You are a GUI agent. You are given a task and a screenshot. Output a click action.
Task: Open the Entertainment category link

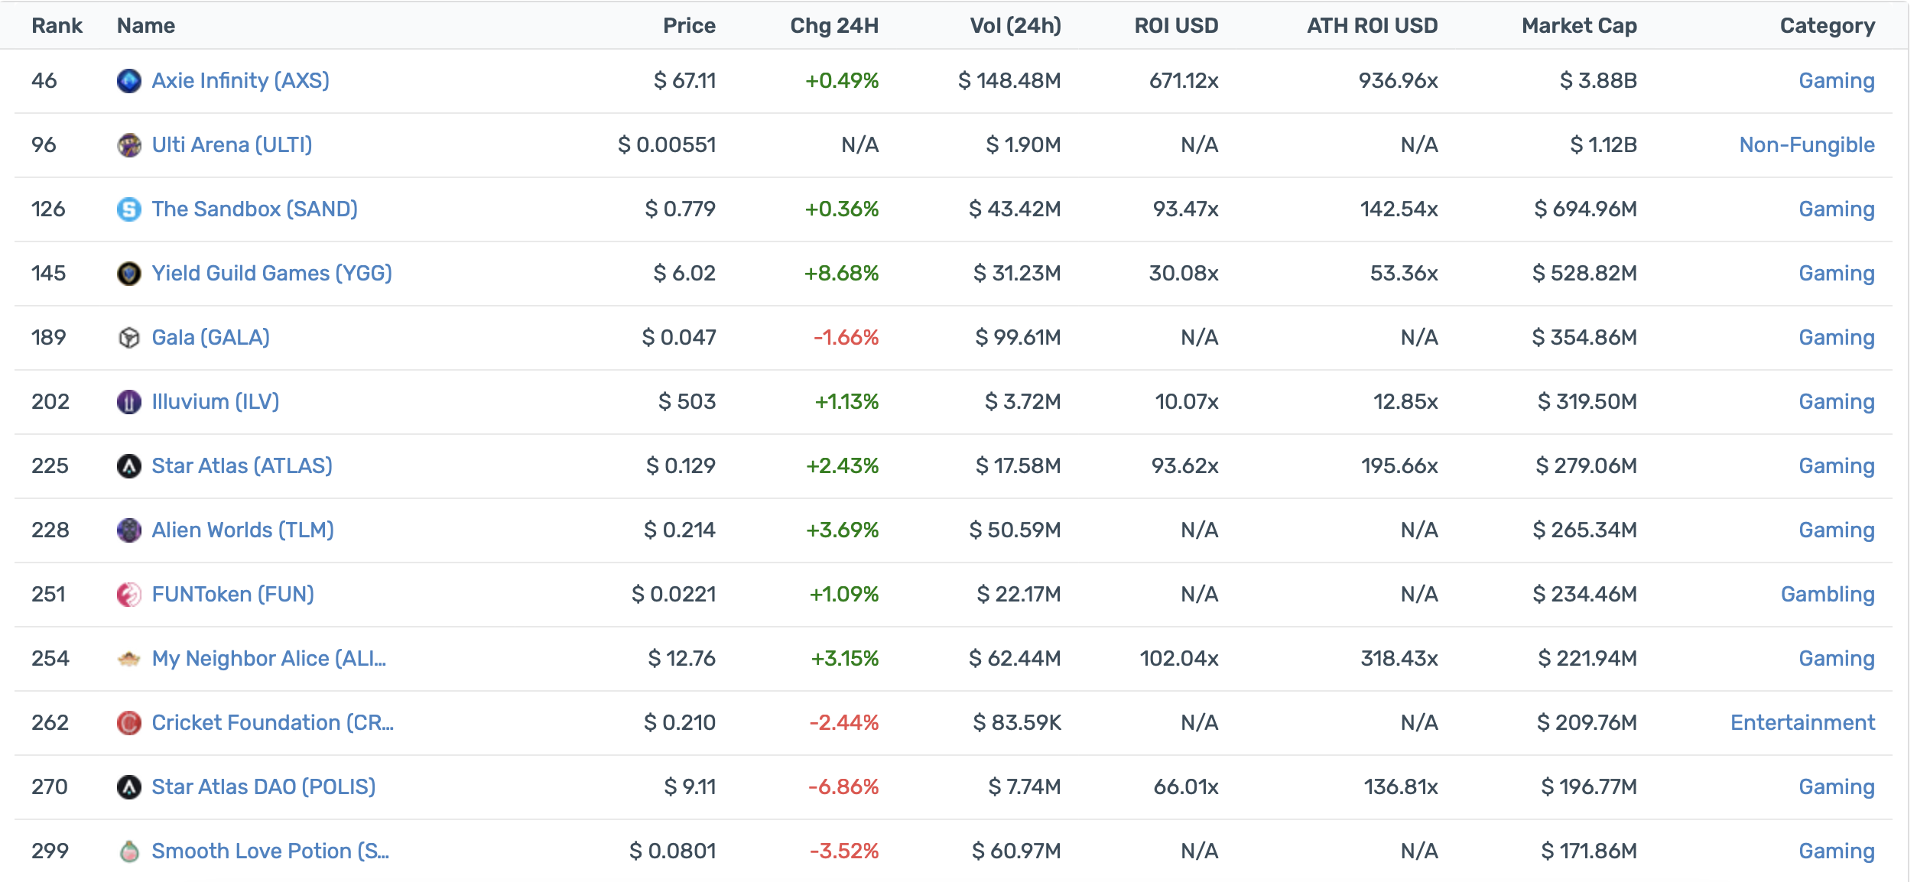1802,723
